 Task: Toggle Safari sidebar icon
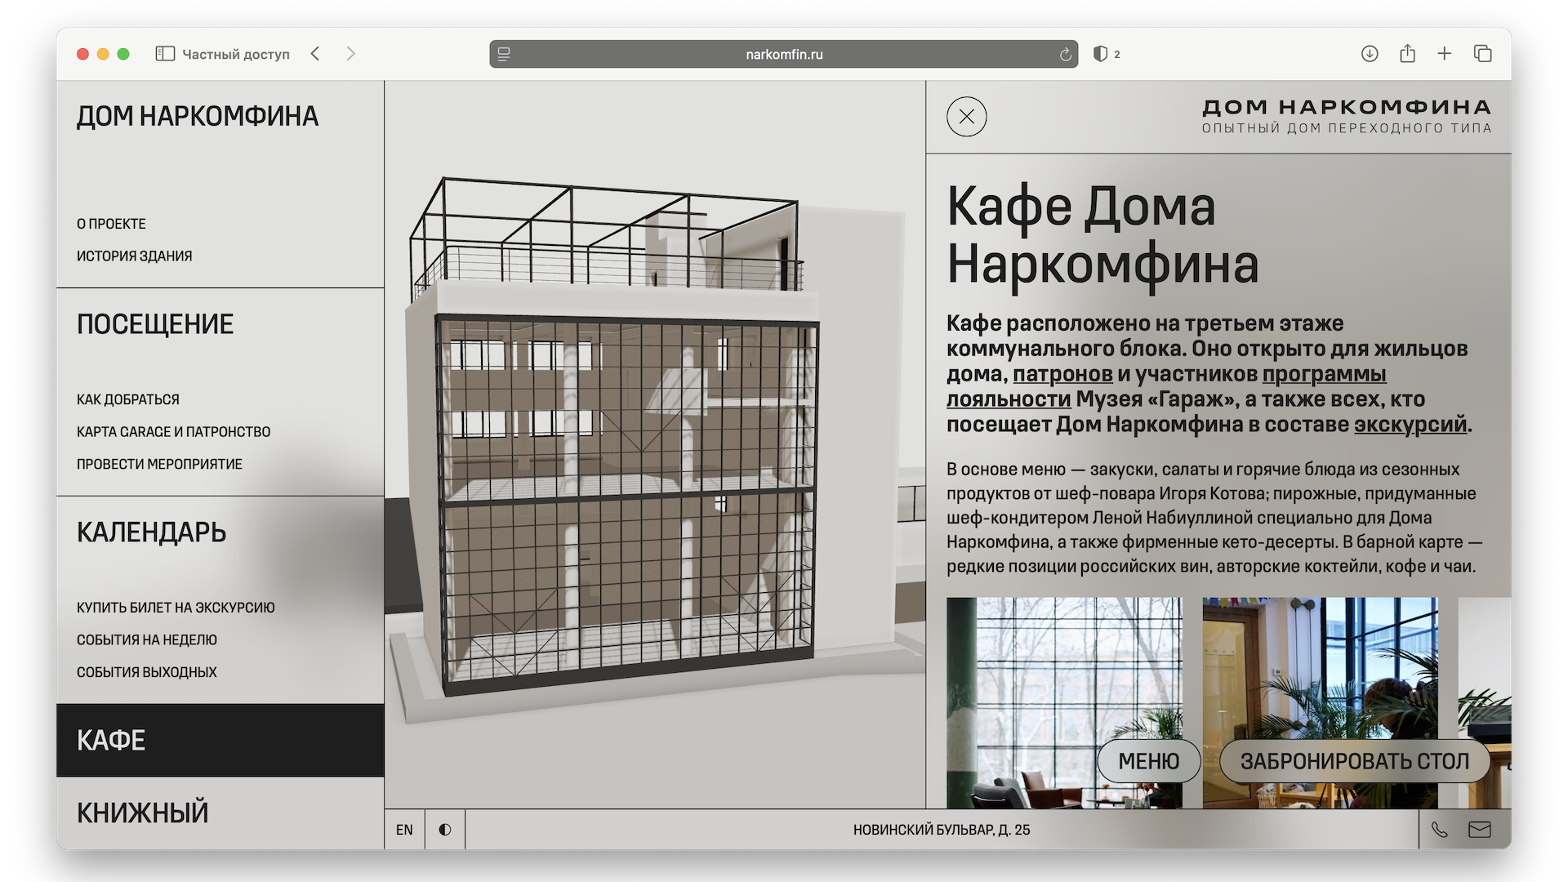165,54
